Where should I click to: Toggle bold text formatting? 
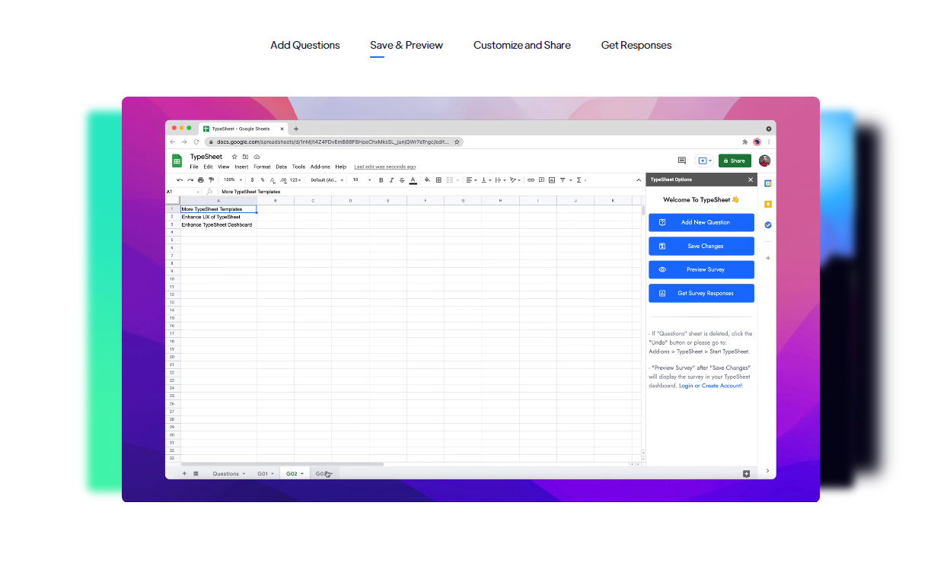point(381,180)
